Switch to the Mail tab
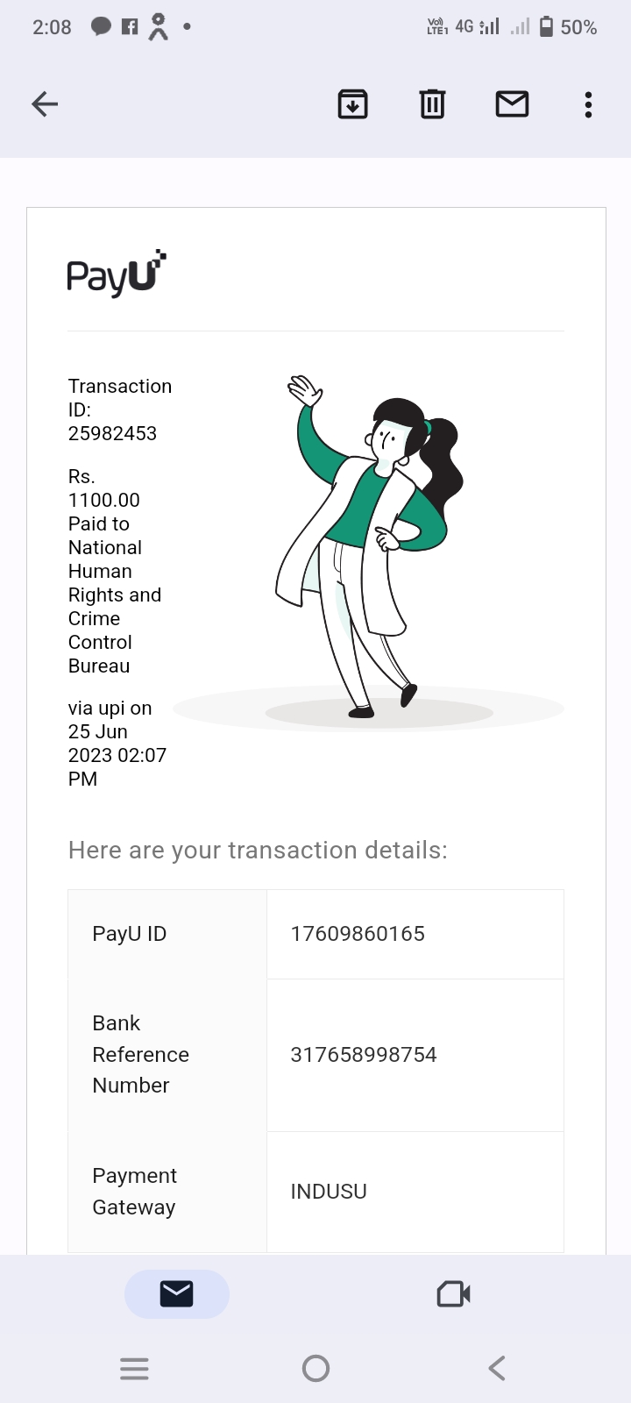631x1403 pixels. (x=176, y=1293)
